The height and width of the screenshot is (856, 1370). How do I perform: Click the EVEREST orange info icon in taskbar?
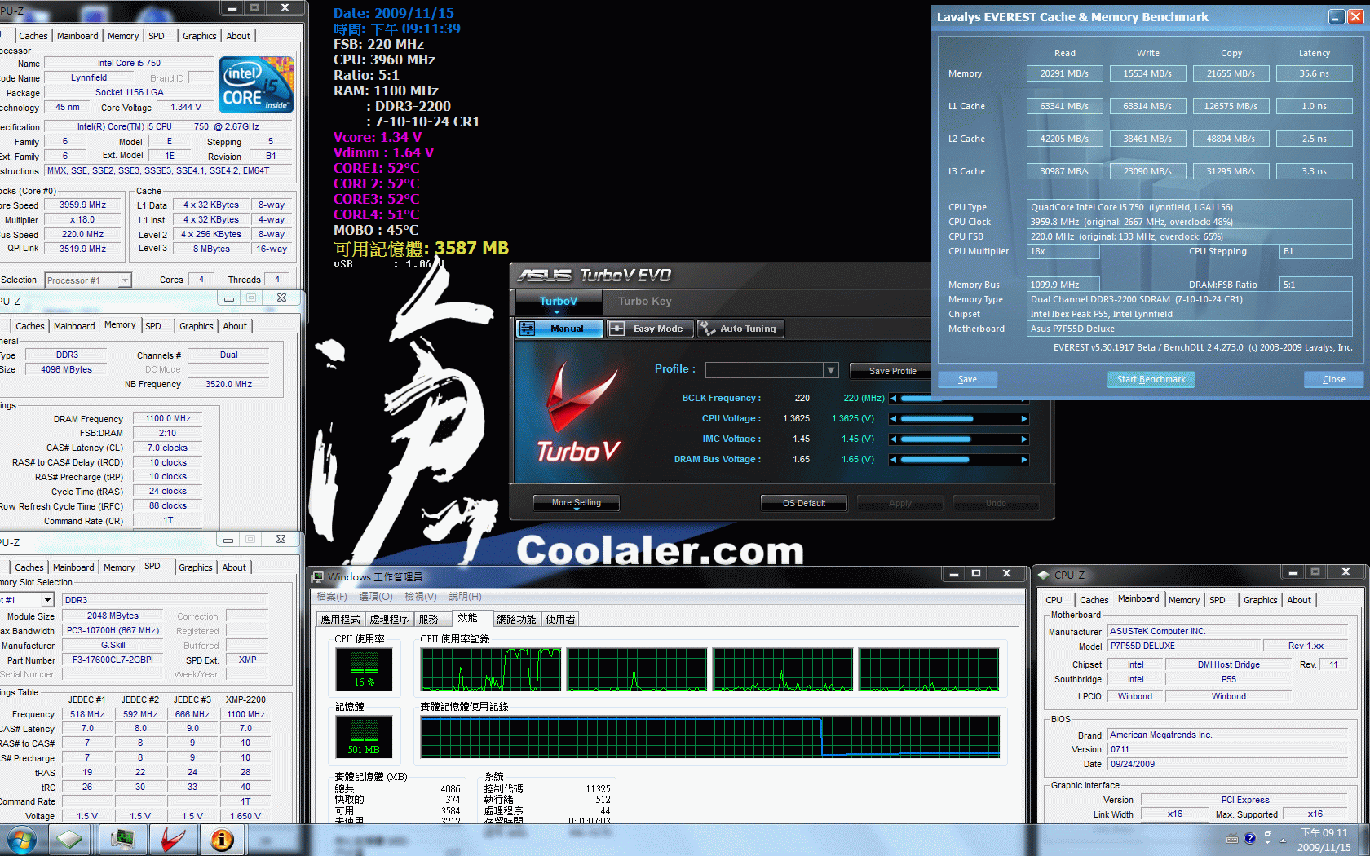click(223, 840)
